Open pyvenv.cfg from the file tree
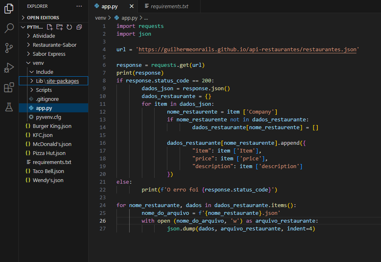Image resolution: width=381 pixels, height=262 pixels. click(48, 117)
